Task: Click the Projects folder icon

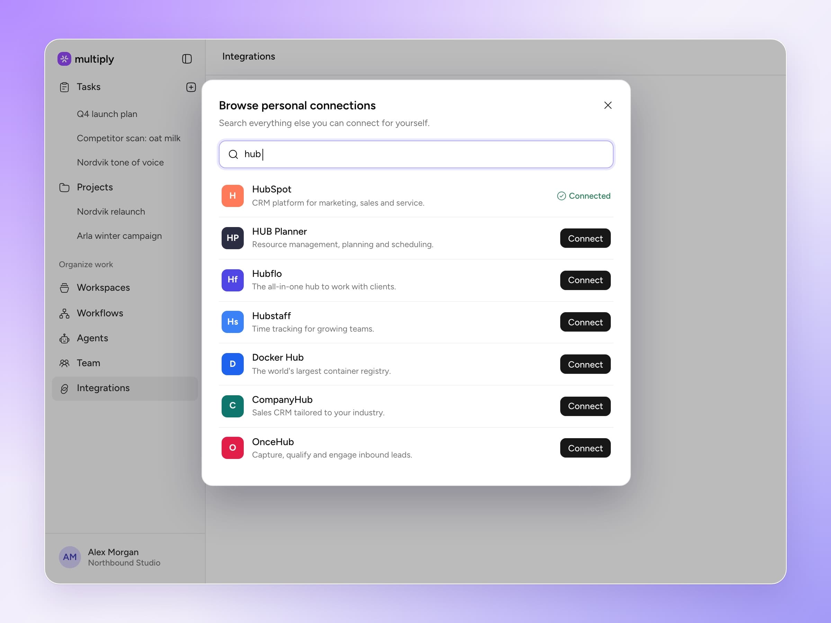Action: coord(64,187)
